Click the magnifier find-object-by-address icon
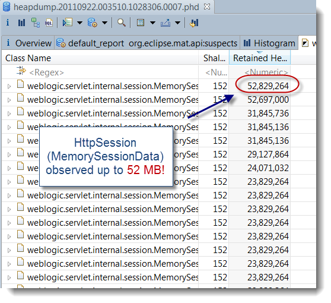 coord(122,23)
